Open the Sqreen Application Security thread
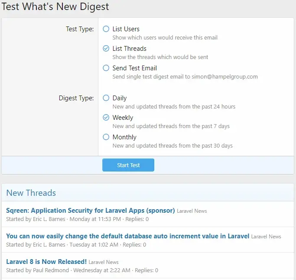 pos(90,211)
